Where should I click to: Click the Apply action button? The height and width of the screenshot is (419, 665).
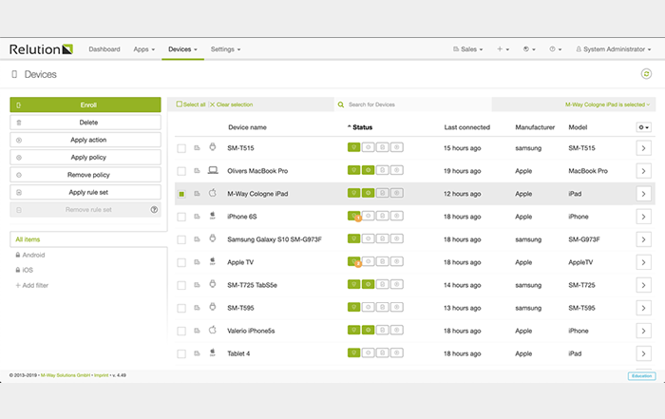click(x=85, y=140)
